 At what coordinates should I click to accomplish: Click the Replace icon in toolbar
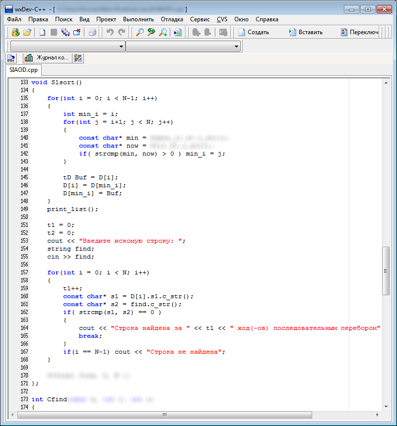pos(151,32)
